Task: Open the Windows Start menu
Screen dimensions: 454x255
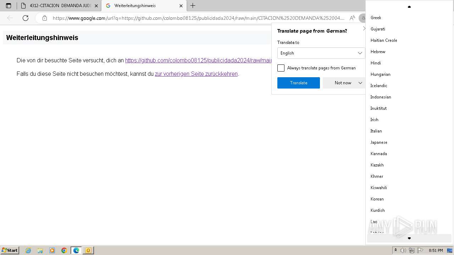Action: [x=10, y=250]
